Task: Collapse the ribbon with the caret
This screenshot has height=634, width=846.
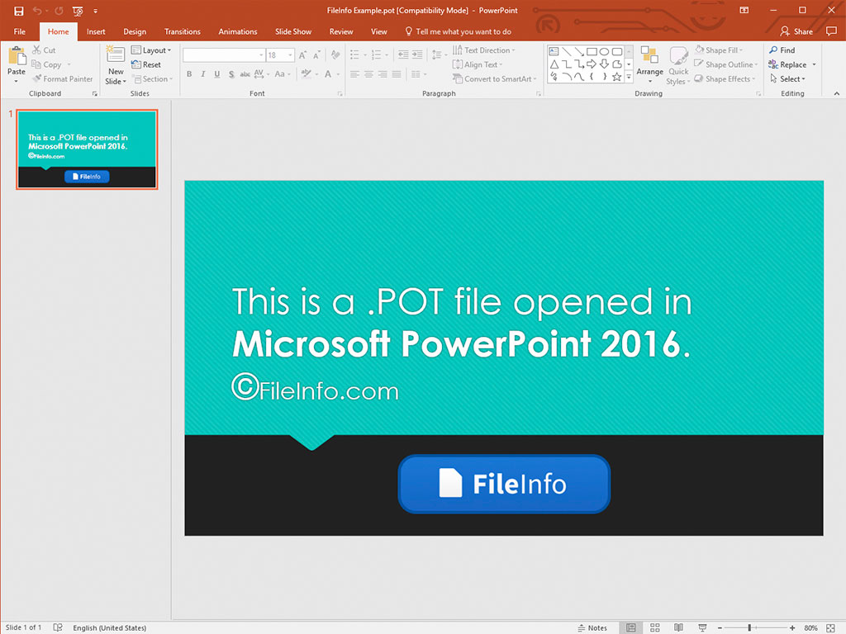Action: (x=837, y=93)
